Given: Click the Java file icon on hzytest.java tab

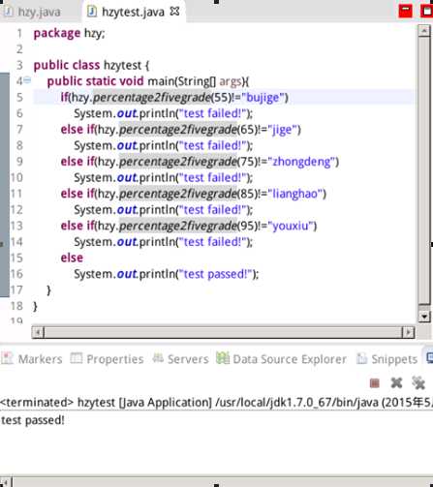Looking at the screenshot, I should pyautogui.click(x=92, y=12).
